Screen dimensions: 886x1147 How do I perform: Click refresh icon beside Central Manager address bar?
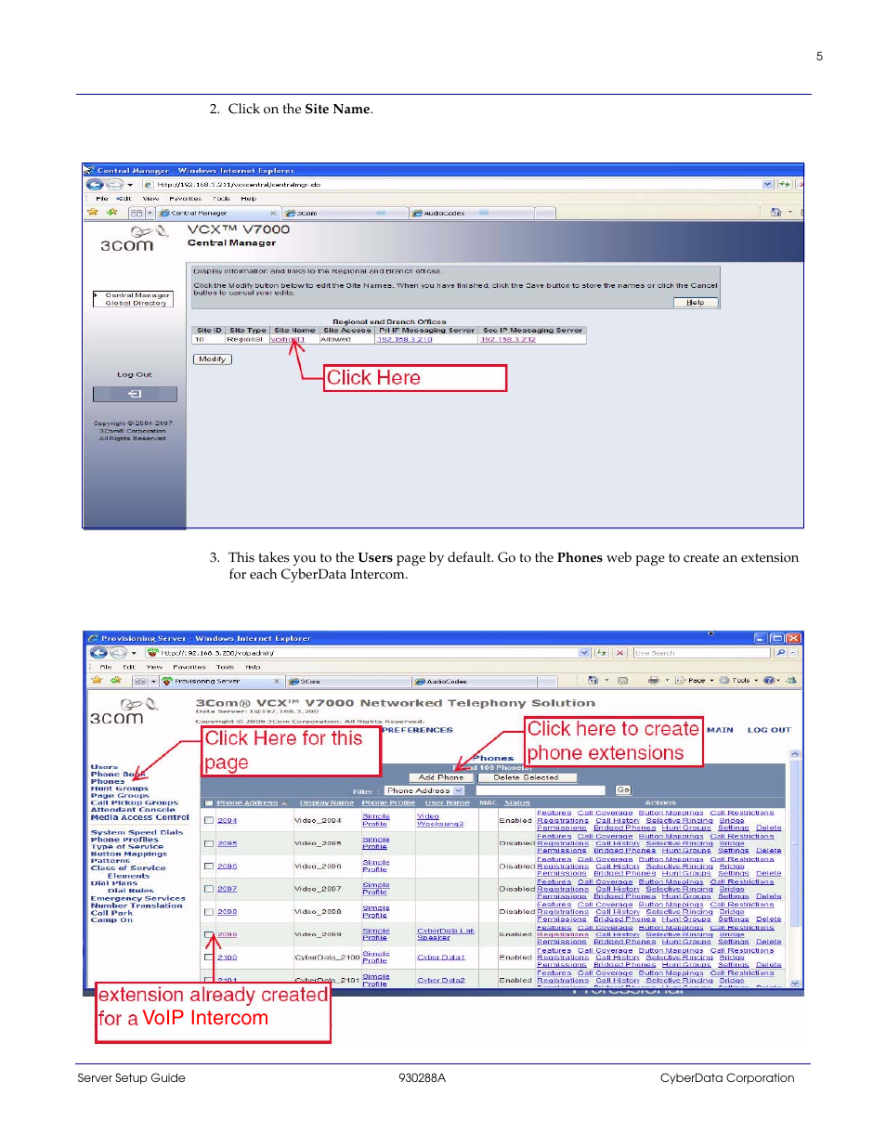(785, 185)
